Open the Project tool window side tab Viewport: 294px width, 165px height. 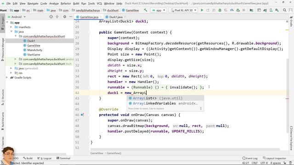pos(2,23)
